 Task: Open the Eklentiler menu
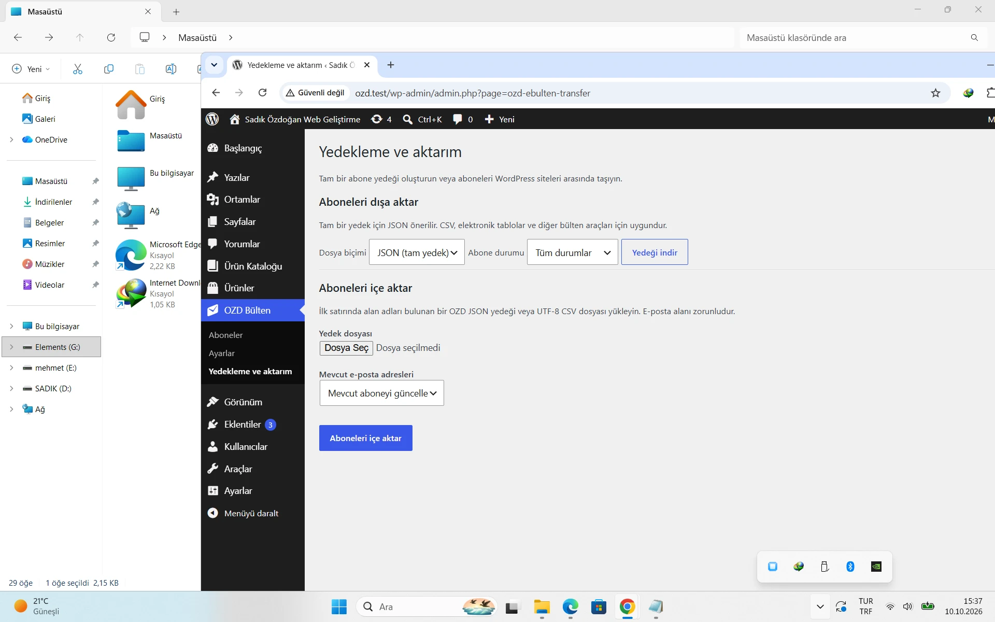pos(243,425)
